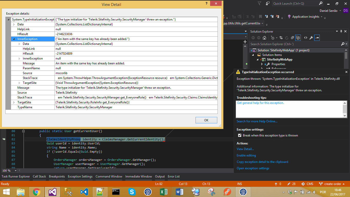Click Collapse All icon in Solution Explorer
The width and height of the screenshot is (350, 197).
point(292,38)
